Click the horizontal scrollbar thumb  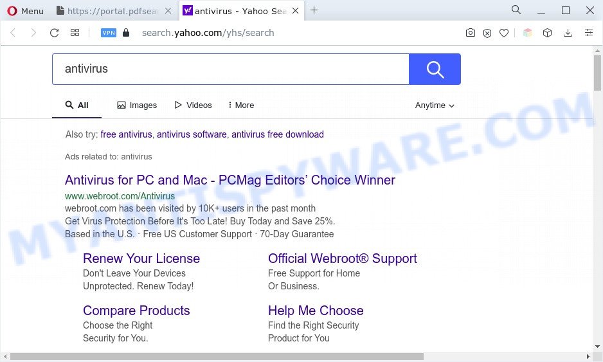[217, 357]
